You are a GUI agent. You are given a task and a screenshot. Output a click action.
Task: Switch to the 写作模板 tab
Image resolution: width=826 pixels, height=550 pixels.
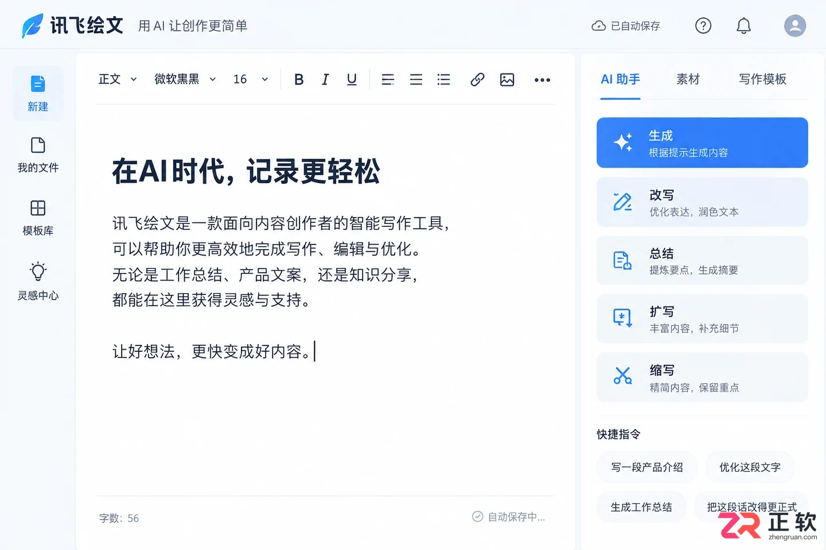point(762,80)
